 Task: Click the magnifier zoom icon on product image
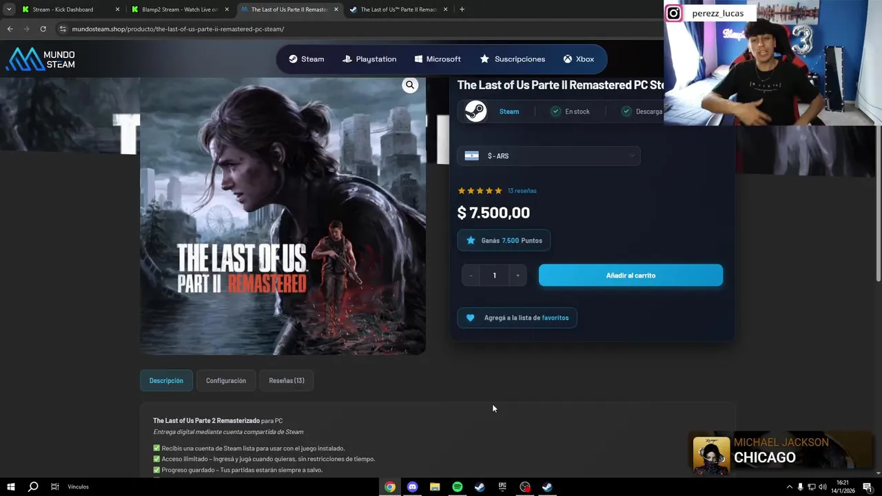(410, 85)
